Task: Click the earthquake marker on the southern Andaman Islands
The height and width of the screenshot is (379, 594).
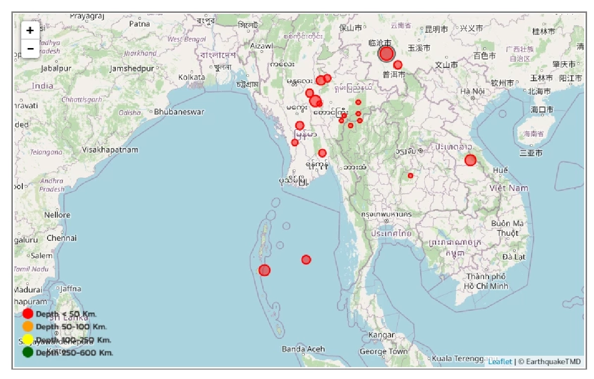Action: [265, 270]
